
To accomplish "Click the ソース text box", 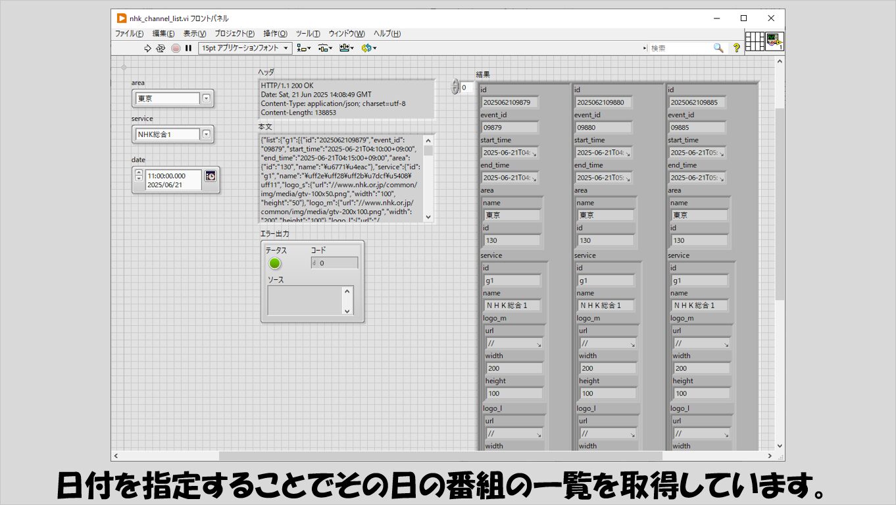I will (x=305, y=300).
